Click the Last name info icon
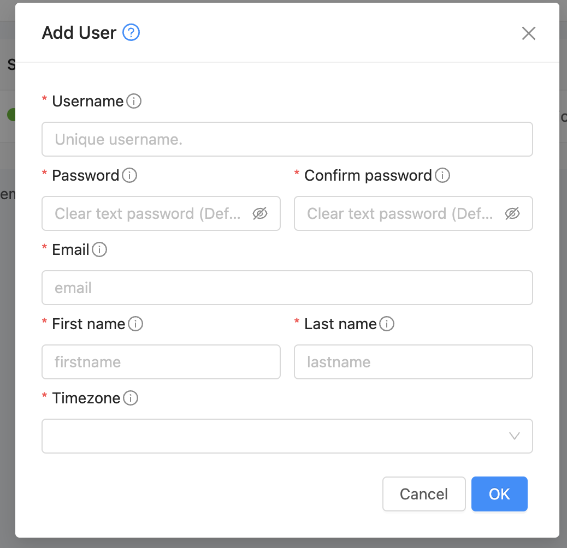The width and height of the screenshot is (567, 548). (x=387, y=324)
